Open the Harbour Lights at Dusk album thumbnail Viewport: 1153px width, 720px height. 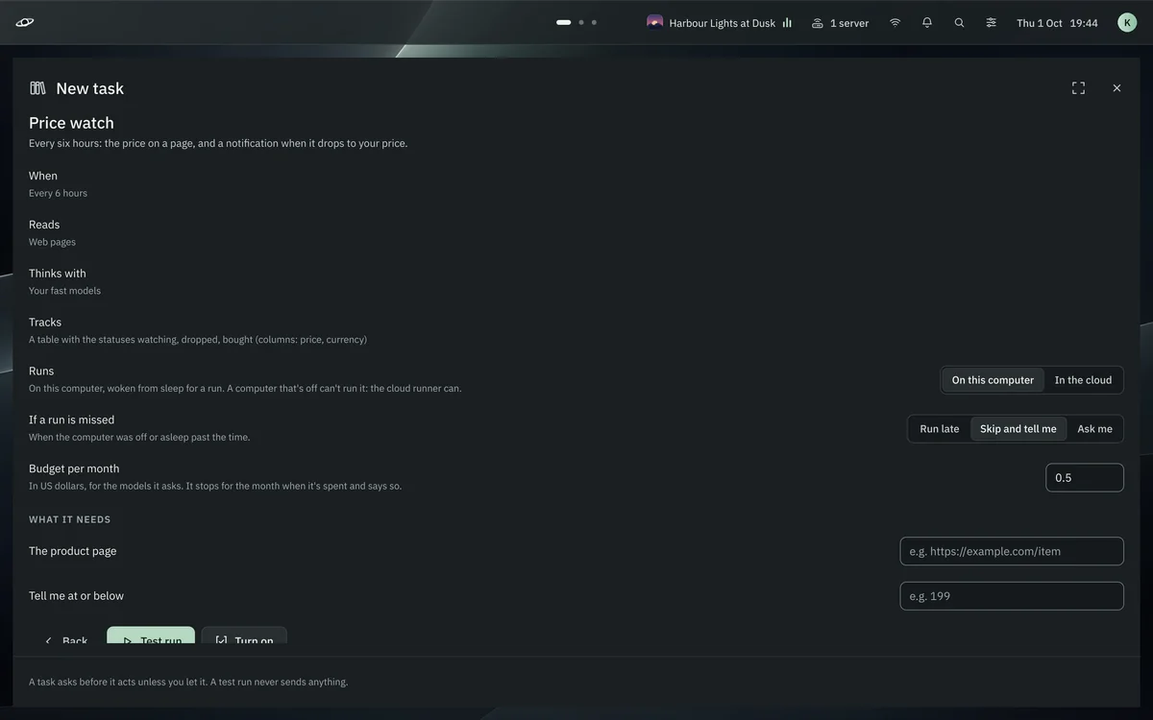(655, 22)
